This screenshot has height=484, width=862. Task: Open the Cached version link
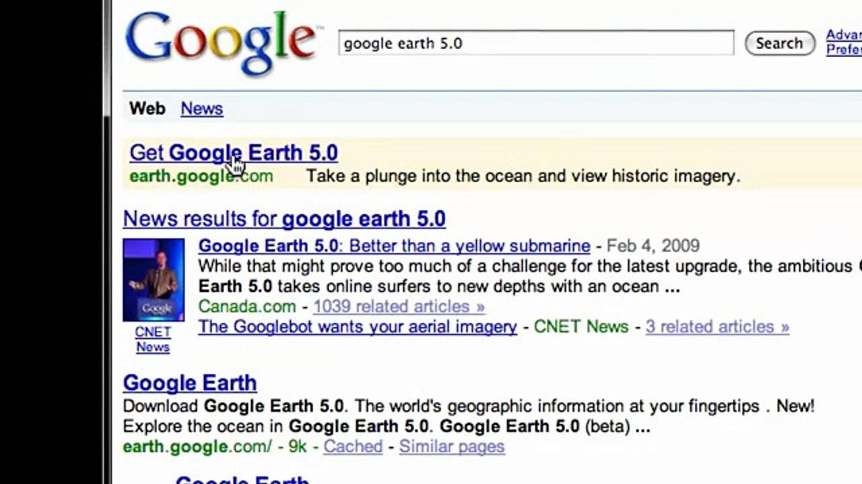pos(353,446)
